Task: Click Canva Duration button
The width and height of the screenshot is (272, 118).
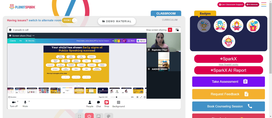Action: 12,97
